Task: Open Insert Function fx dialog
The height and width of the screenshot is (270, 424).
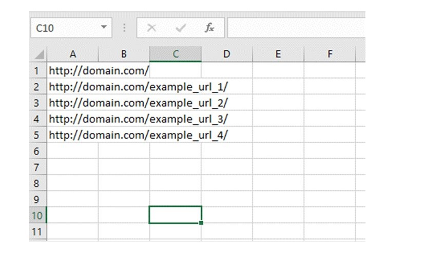Action: [x=209, y=28]
